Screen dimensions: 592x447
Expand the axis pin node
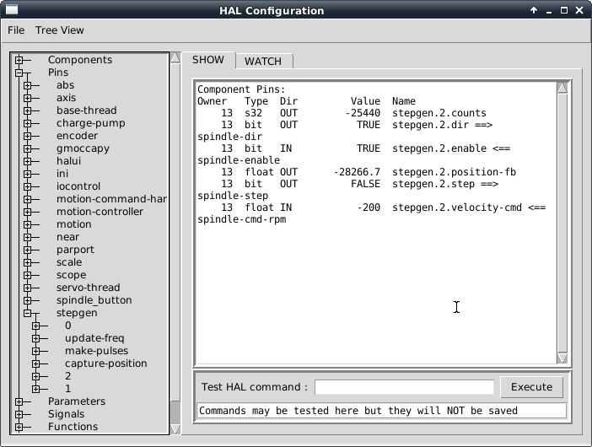(27, 98)
